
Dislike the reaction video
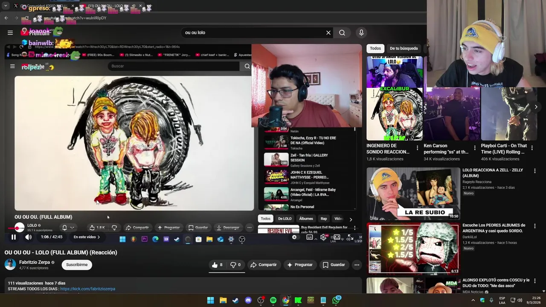[235, 265]
